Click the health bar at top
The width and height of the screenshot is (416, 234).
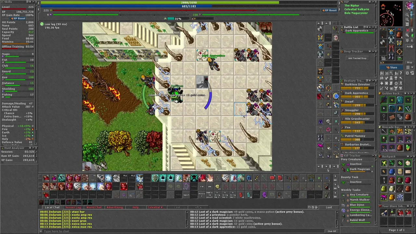tap(189, 3)
